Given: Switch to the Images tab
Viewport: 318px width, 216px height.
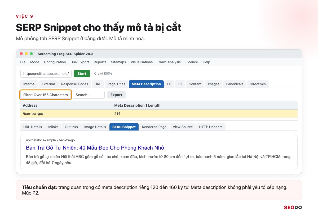Looking at the screenshot, I should 214,84.
